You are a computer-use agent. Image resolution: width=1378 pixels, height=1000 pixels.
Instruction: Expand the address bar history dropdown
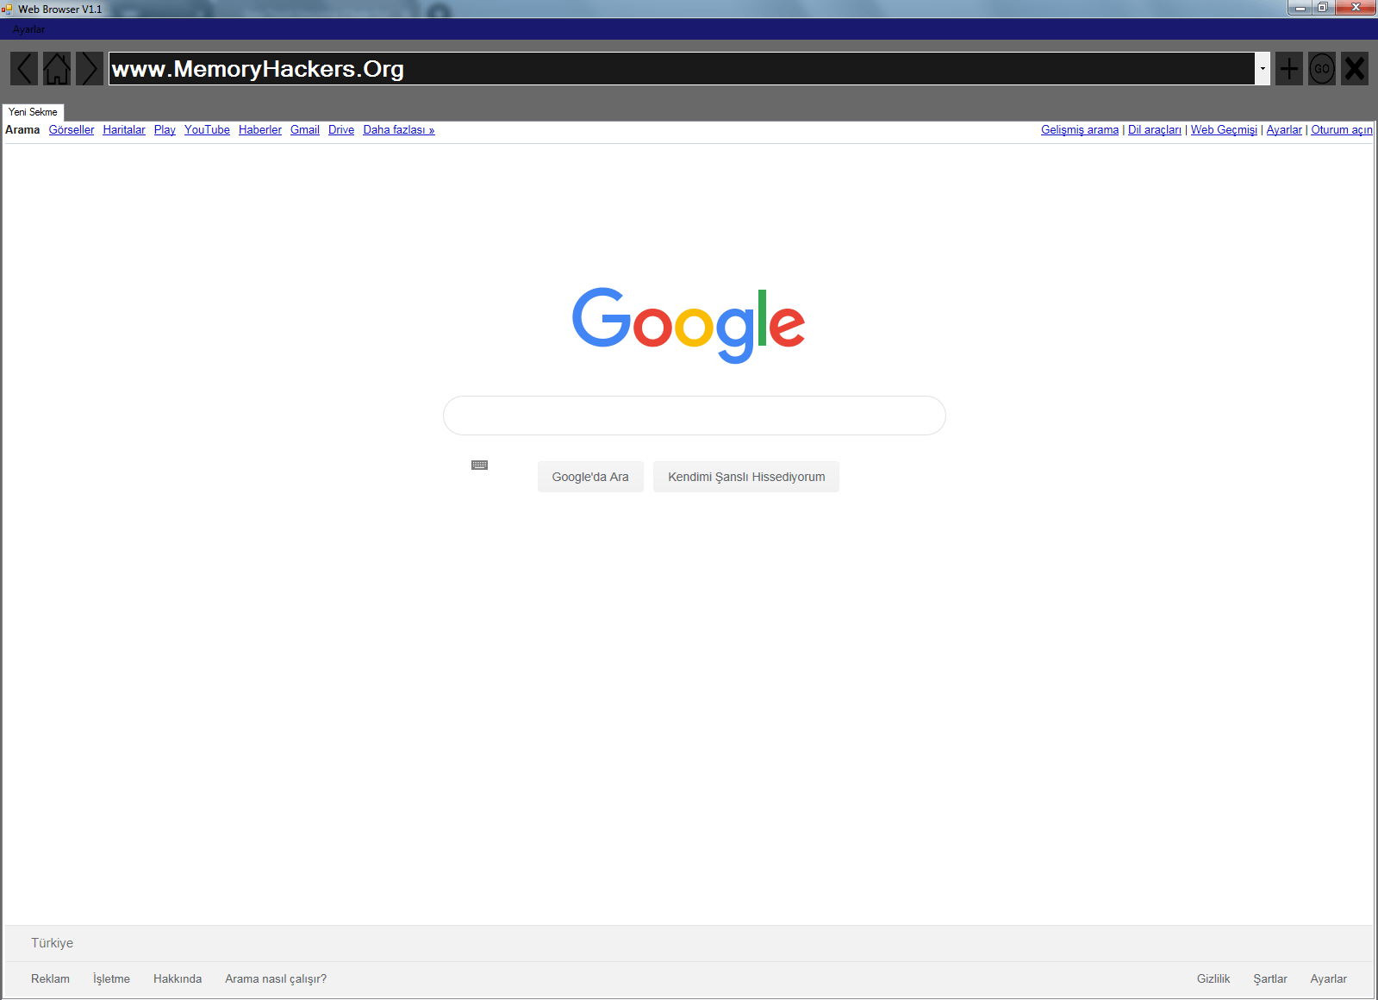pyautogui.click(x=1263, y=69)
